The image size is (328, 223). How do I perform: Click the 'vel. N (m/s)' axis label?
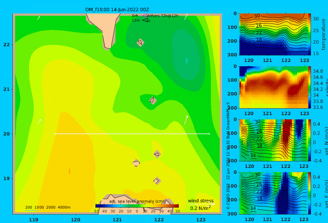(x=326, y=141)
